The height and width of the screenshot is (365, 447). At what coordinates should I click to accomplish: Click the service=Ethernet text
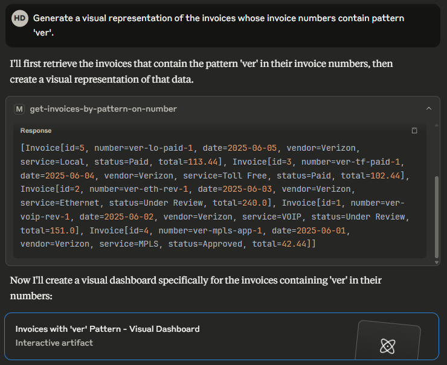[x=60, y=203]
